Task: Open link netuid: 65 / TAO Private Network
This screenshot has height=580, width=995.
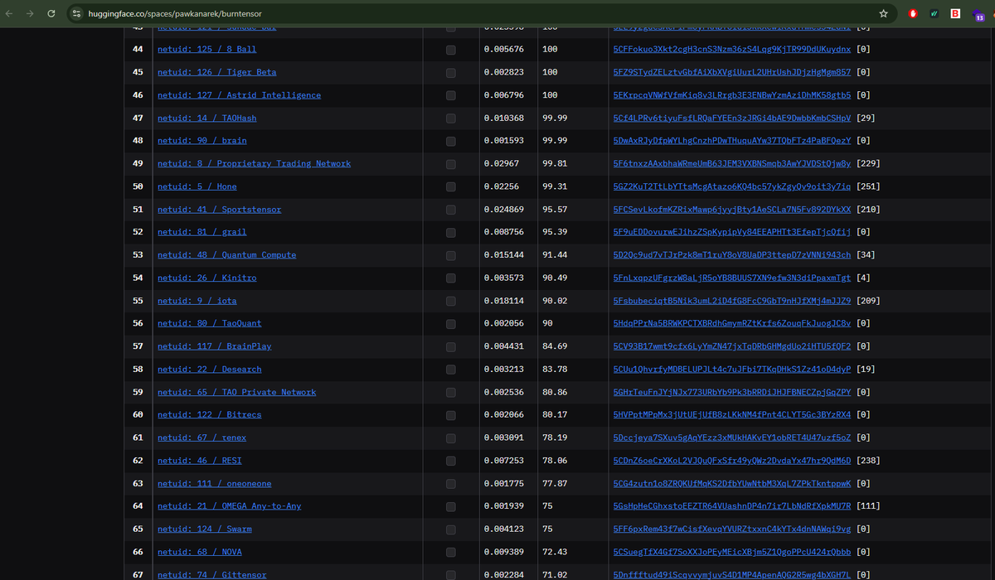Action: click(237, 392)
